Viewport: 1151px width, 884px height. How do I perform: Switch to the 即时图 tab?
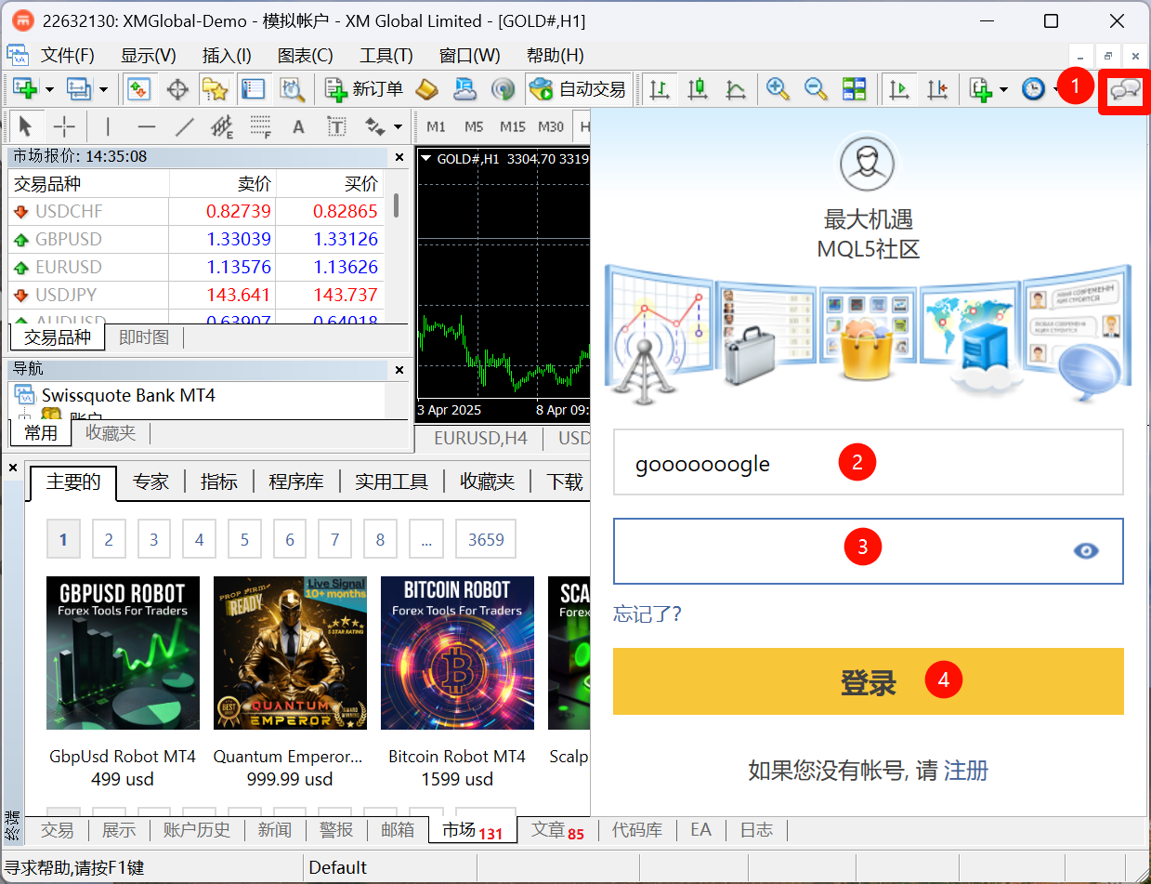tap(144, 337)
